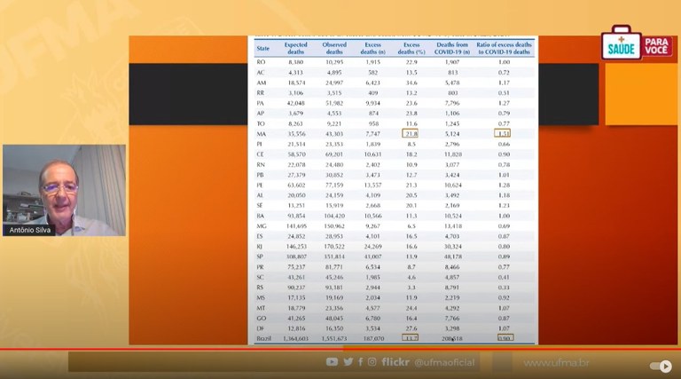Click the boxed 0.90 ratio in Brazil row
The width and height of the screenshot is (681, 379).
[x=504, y=338]
